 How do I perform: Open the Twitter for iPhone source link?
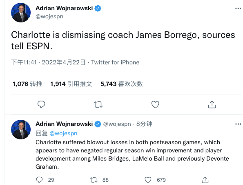click(115, 62)
